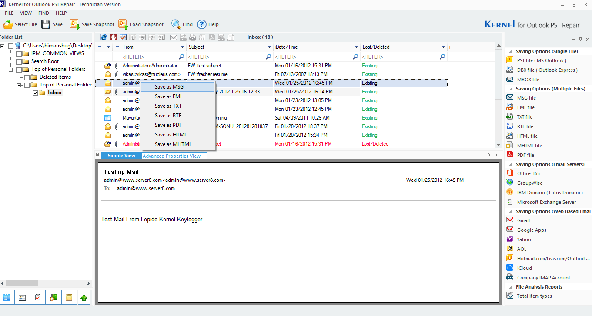The image size is (592, 316).
Task: Select Save as MSG from context menu
Action: click(178, 87)
